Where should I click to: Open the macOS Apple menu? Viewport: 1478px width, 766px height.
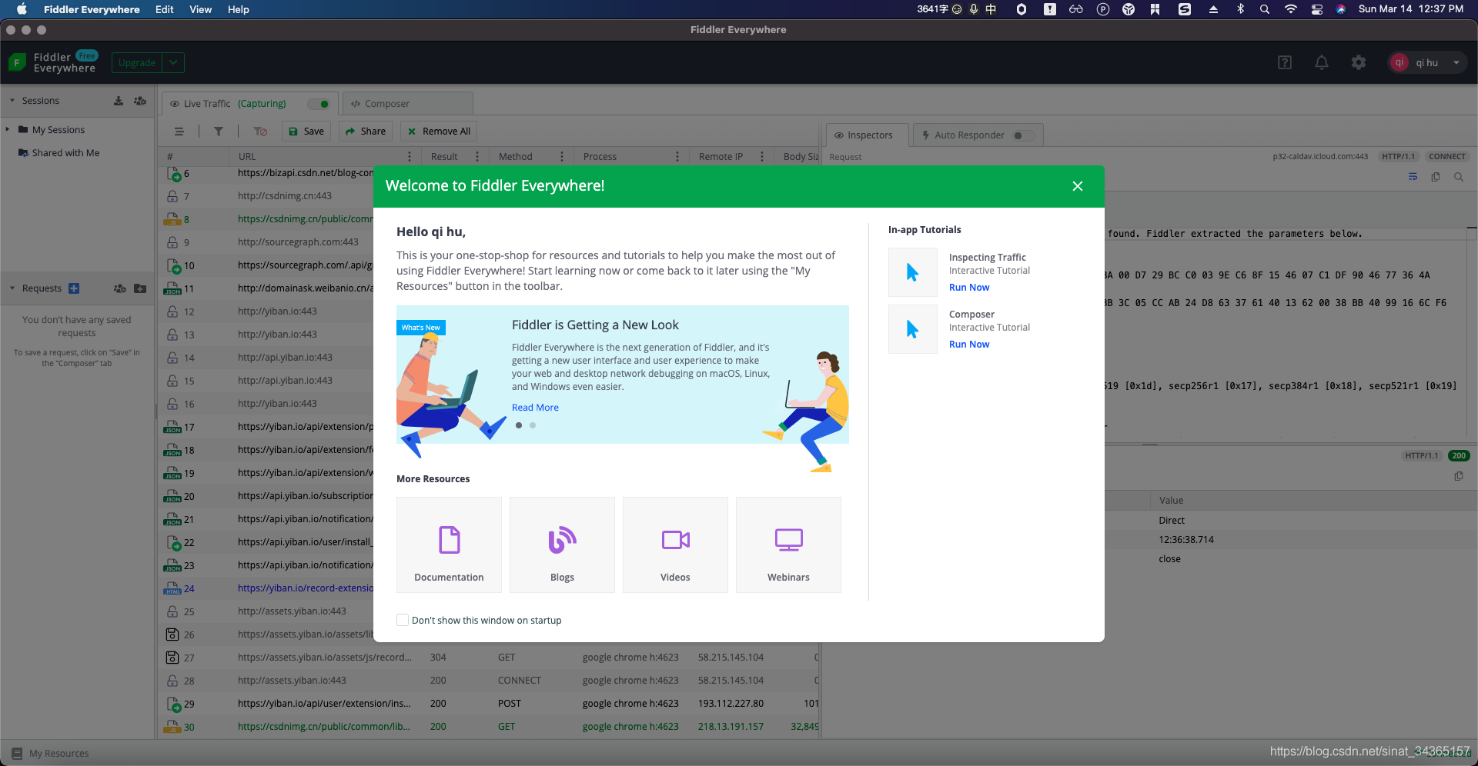22,9
